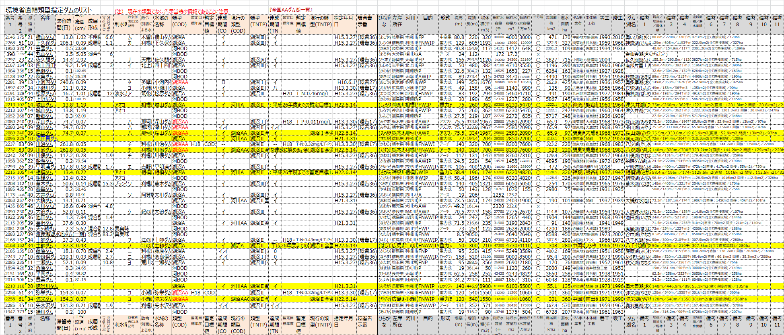Open the 上野尻ダム dam link

pyautogui.click(x=46, y=99)
